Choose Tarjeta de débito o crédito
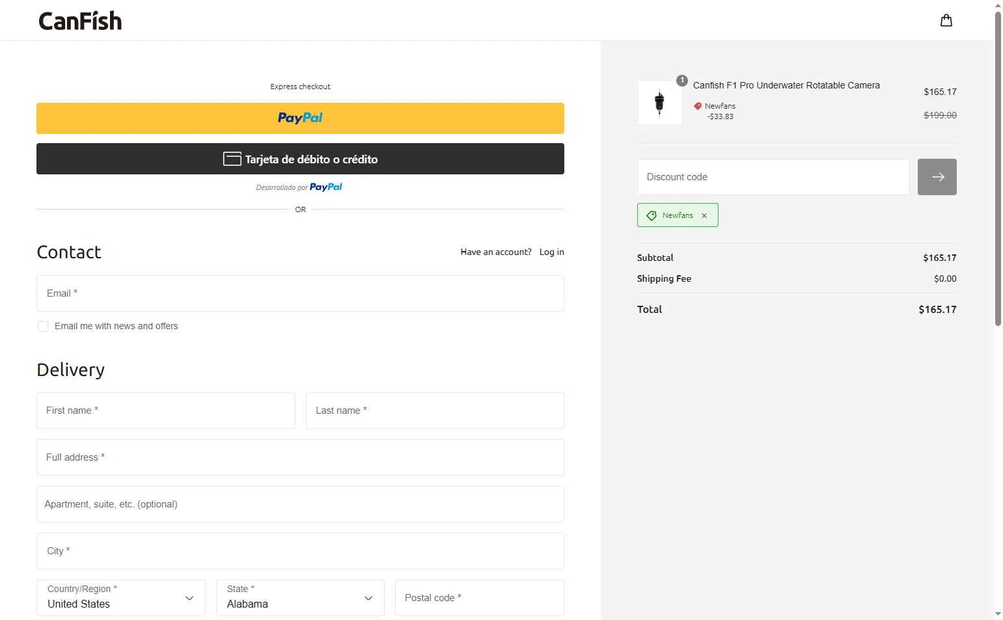 click(300, 159)
